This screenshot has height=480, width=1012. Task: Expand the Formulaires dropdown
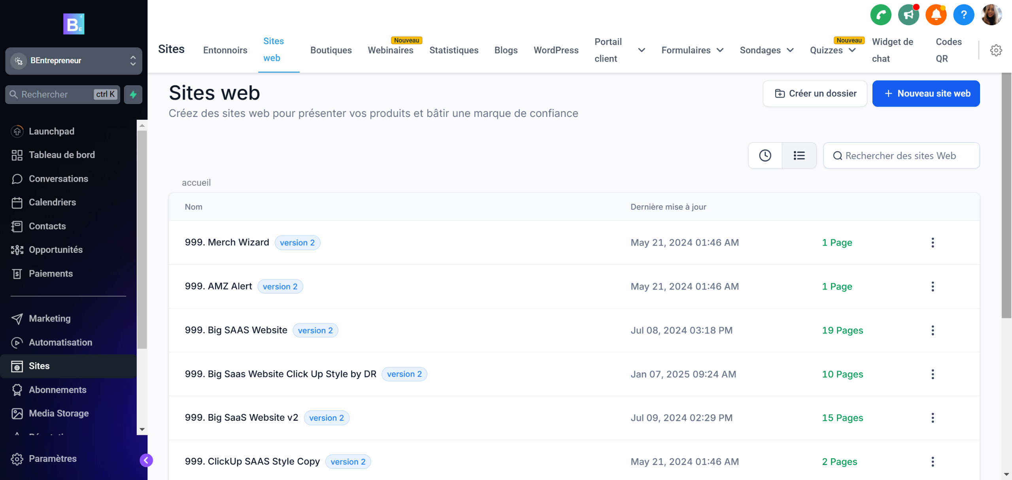pyautogui.click(x=692, y=50)
